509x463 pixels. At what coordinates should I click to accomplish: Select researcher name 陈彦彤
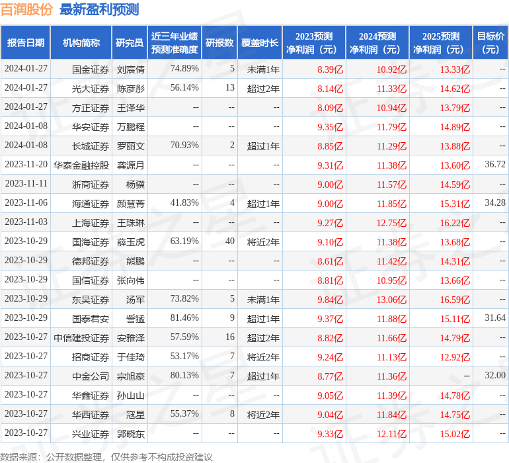coord(131,89)
